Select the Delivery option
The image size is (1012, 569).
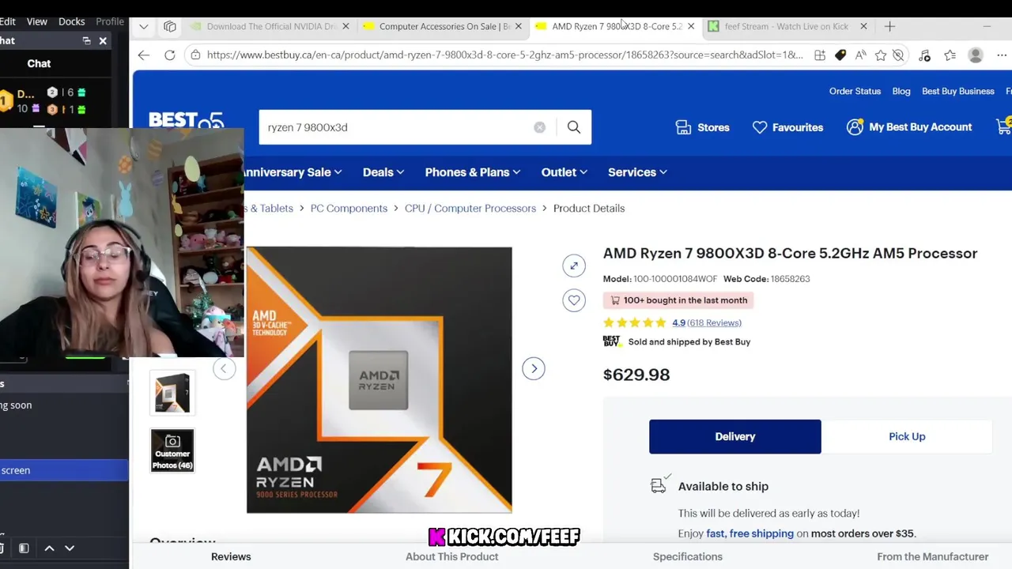tap(735, 436)
